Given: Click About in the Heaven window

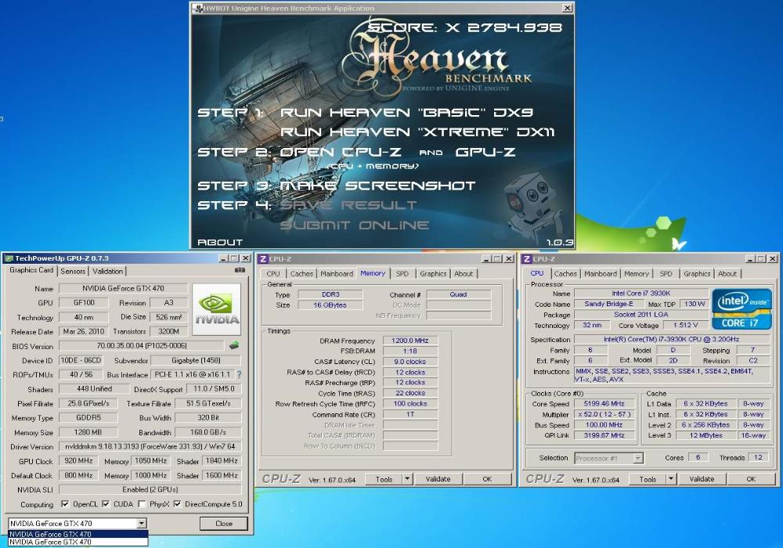Looking at the screenshot, I should click(x=220, y=242).
